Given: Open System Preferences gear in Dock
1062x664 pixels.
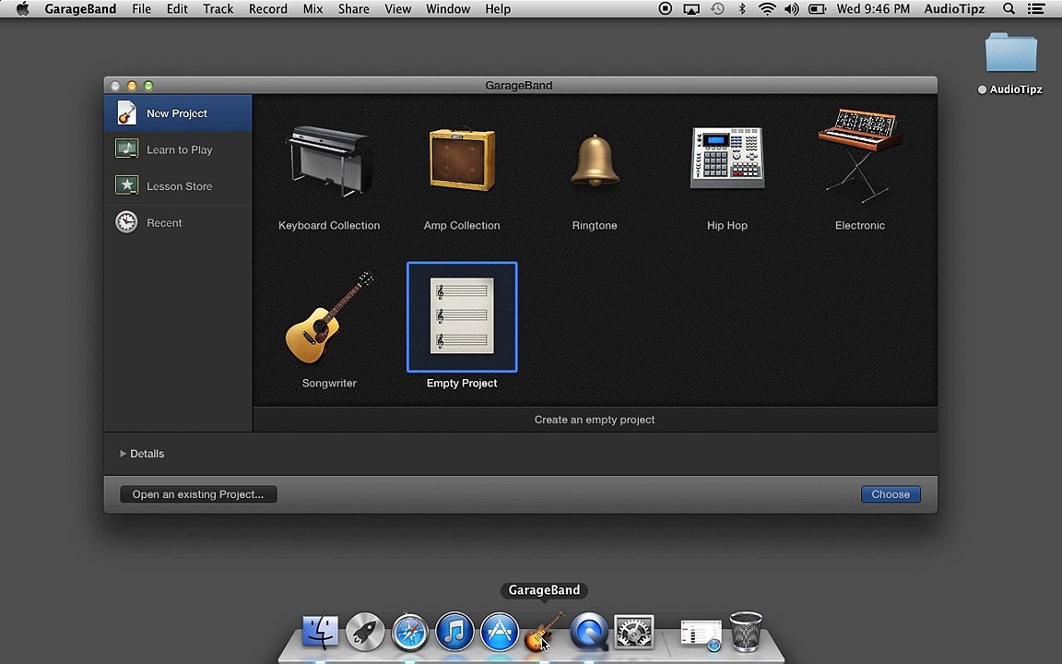Looking at the screenshot, I should point(634,632).
